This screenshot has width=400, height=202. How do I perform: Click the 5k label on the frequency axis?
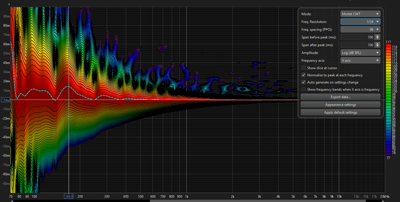(x=293, y=197)
